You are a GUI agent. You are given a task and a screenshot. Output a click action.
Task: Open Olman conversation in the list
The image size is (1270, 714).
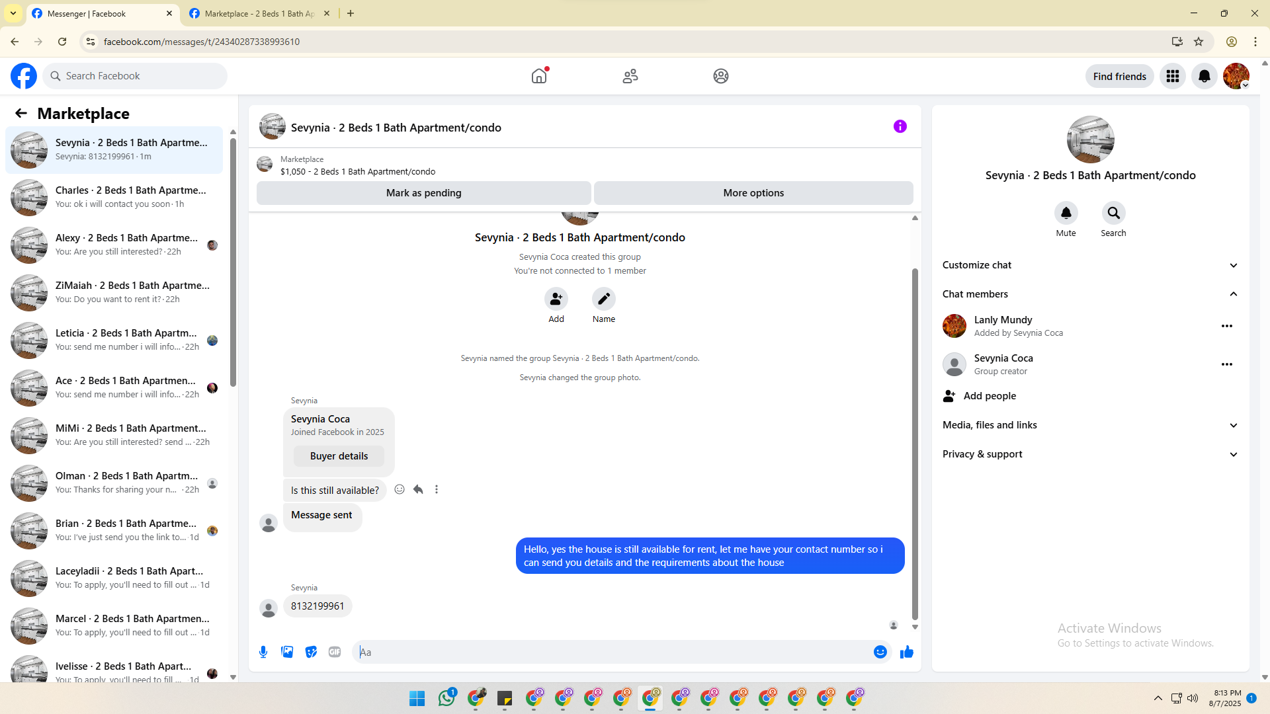pos(114,483)
